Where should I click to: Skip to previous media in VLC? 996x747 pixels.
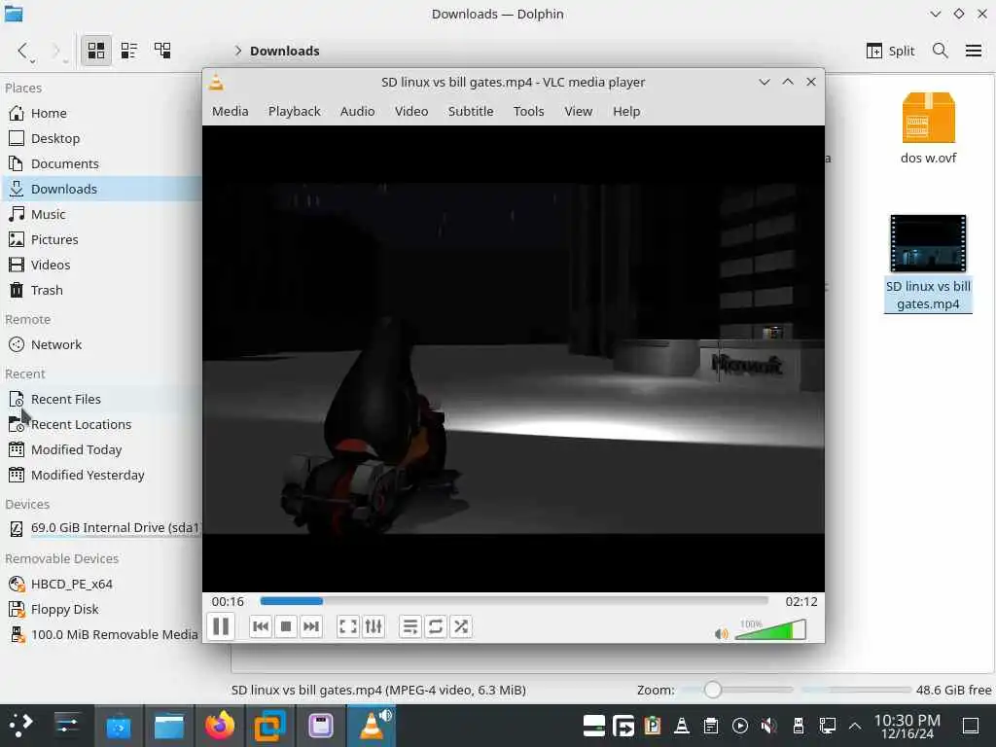coord(261,627)
